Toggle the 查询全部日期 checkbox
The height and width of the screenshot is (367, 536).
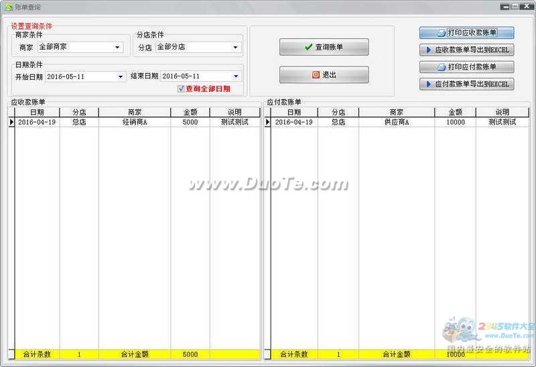point(181,89)
